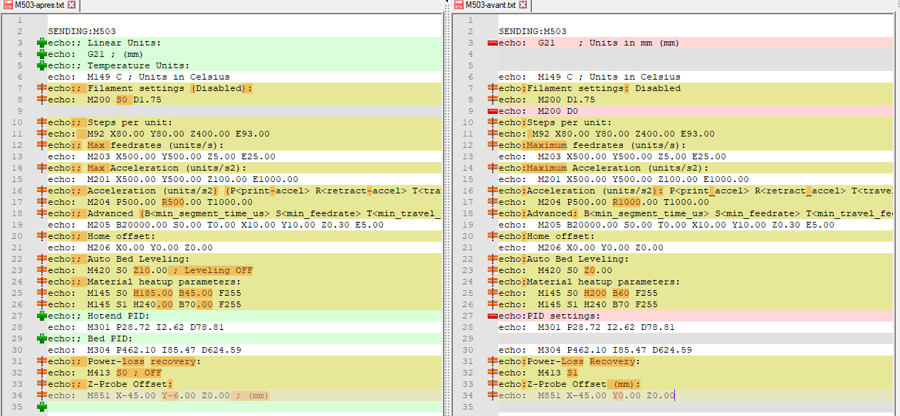Image resolution: width=900 pixels, height=416 pixels.
Task: Click the changed marker on line 32 in M503-avant.txt
Action: 492,373
